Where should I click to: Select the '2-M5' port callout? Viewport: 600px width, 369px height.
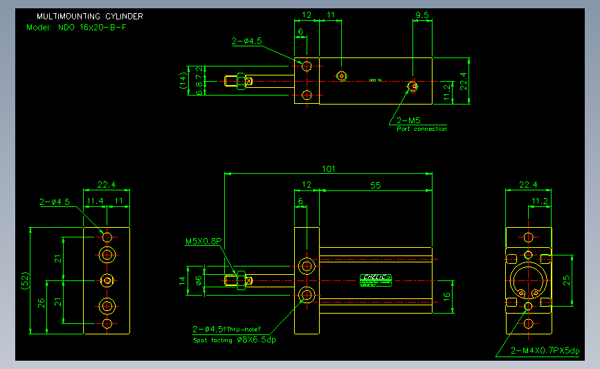point(408,120)
